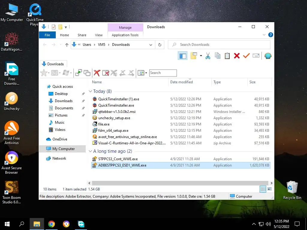Viewport: 307px width, 230px height.
Task: Click open-in-new-window green arrow icon
Action: [79, 73]
